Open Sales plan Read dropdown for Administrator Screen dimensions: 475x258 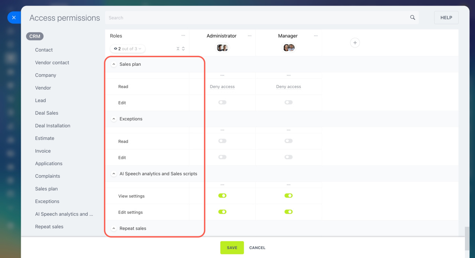pyautogui.click(x=222, y=86)
